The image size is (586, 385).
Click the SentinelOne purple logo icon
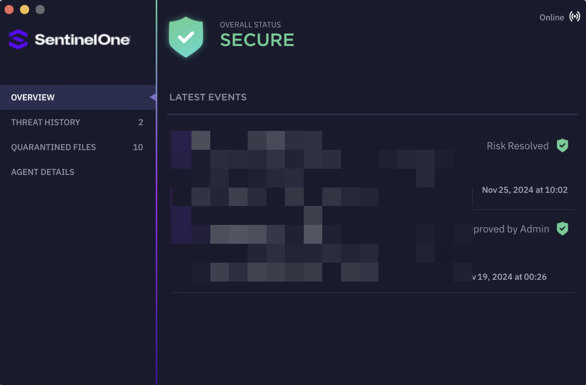18,40
